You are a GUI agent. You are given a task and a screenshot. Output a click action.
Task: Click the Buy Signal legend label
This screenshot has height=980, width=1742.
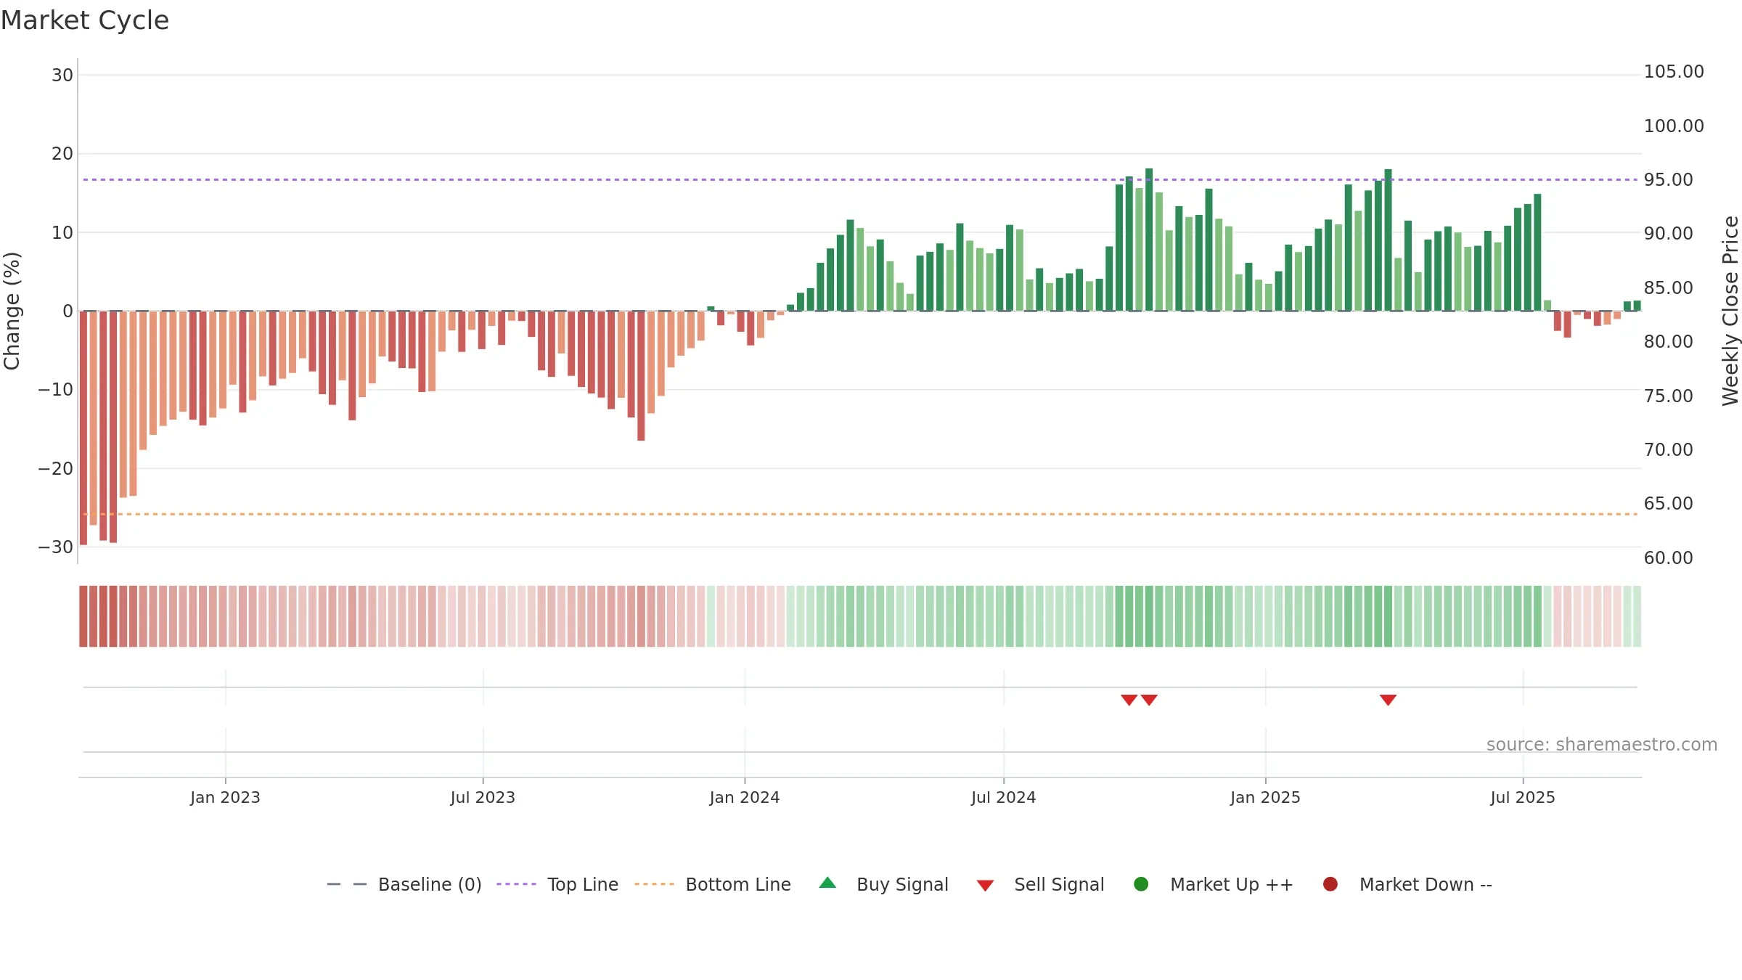(902, 884)
